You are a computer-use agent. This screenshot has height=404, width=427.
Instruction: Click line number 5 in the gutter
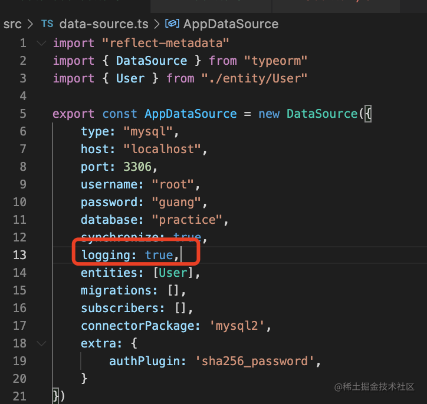click(23, 114)
